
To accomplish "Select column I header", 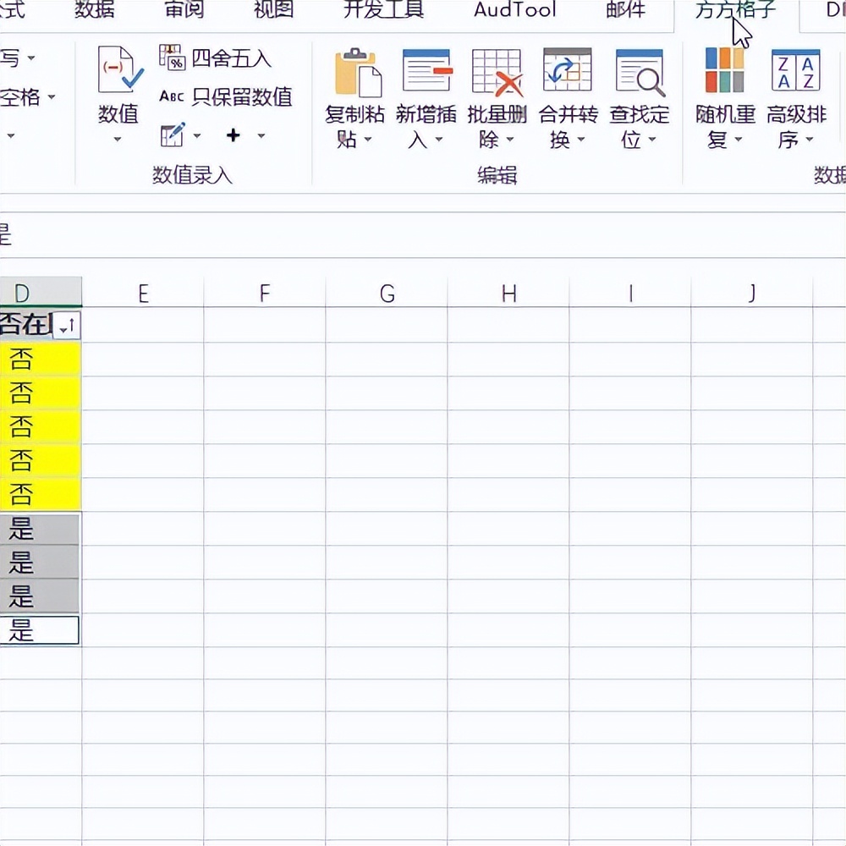I will pos(630,292).
